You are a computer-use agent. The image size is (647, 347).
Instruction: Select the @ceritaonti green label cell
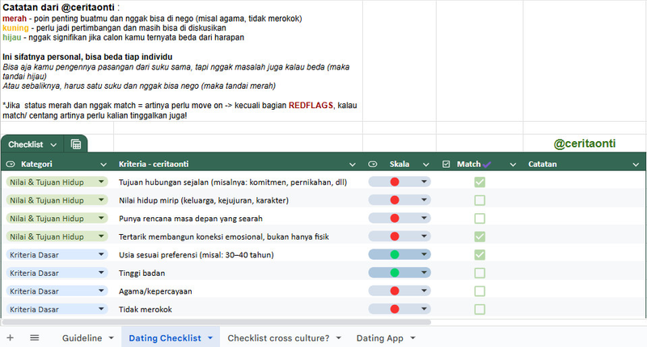click(x=584, y=144)
